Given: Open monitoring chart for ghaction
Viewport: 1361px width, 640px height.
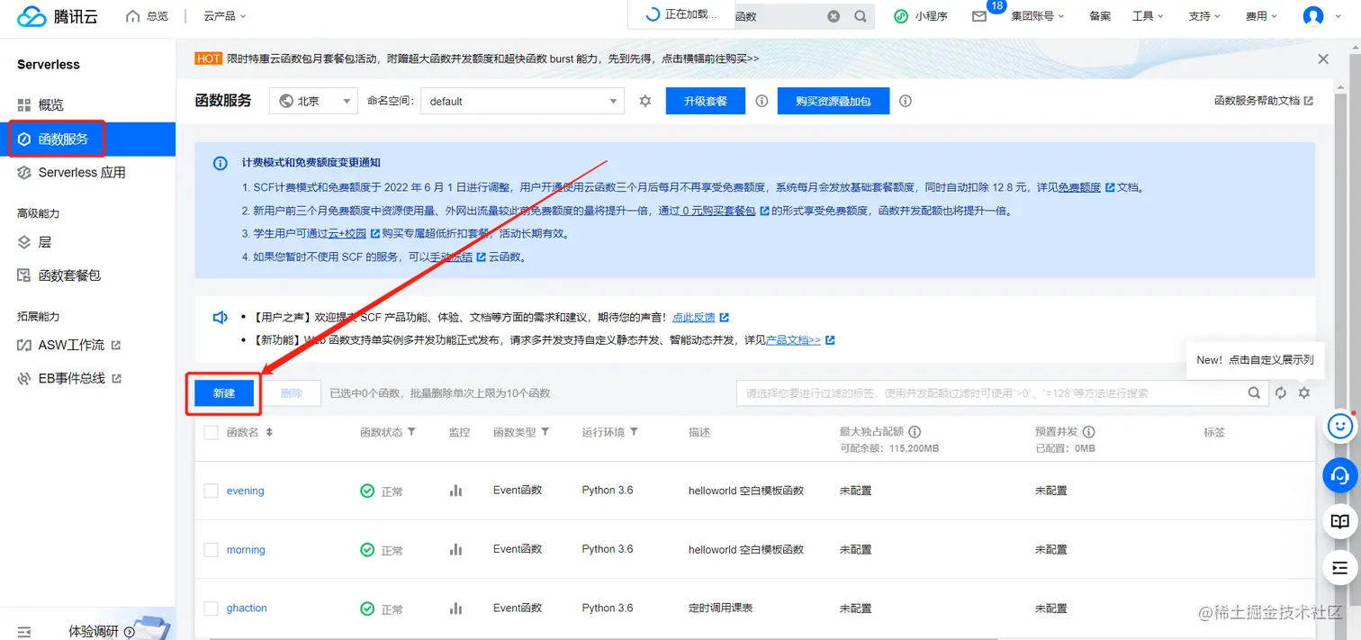Looking at the screenshot, I should coord(455,608).
